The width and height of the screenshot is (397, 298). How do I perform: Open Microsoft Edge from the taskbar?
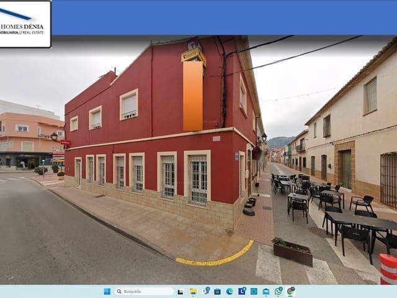pos(230,291)
